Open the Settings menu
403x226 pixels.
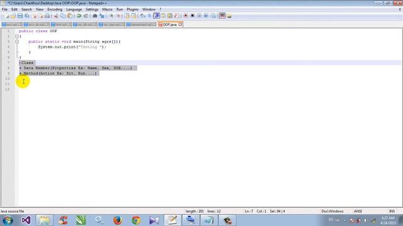[x=92, y=9]
